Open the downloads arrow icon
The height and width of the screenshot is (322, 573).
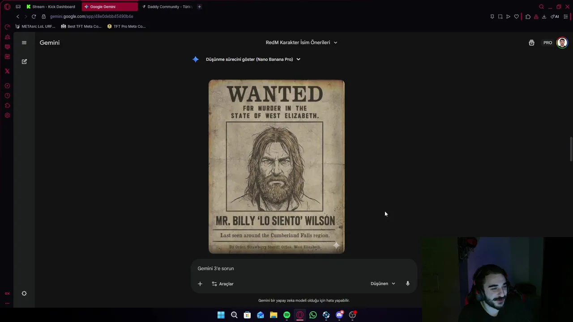(544, 17)
